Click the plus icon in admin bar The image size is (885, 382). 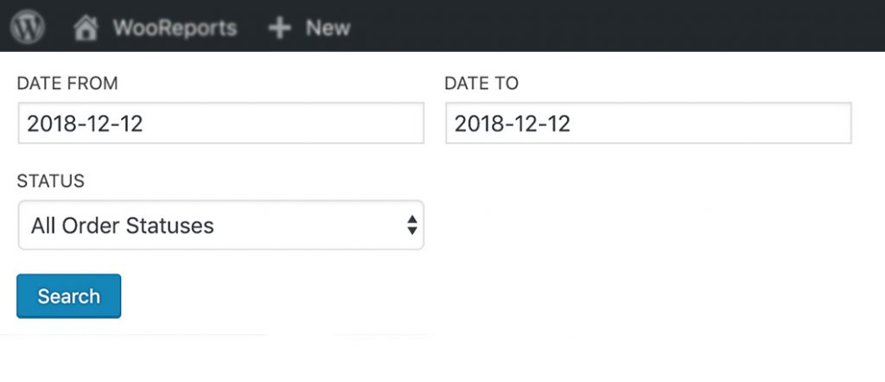click(279, 28)
